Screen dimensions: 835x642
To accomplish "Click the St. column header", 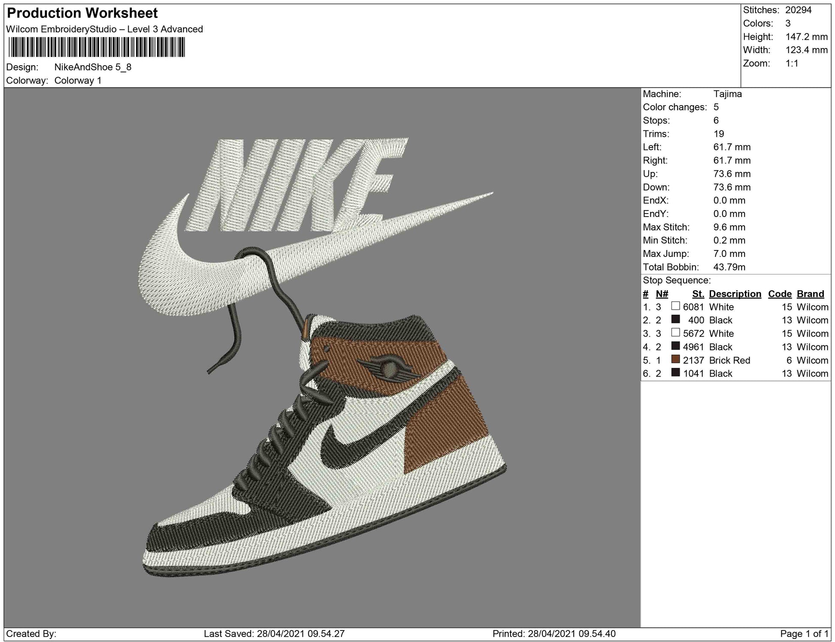I will [x=698, y=294].
